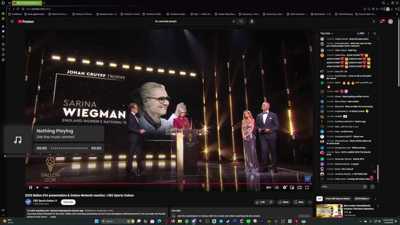The width and height of the screenshot is (400, 225).
Task: Subscribe to CBS Sports Golazo
Action: [68, 202]
